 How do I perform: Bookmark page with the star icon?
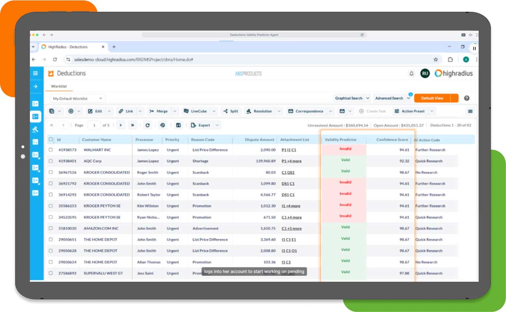coord(436,60)
